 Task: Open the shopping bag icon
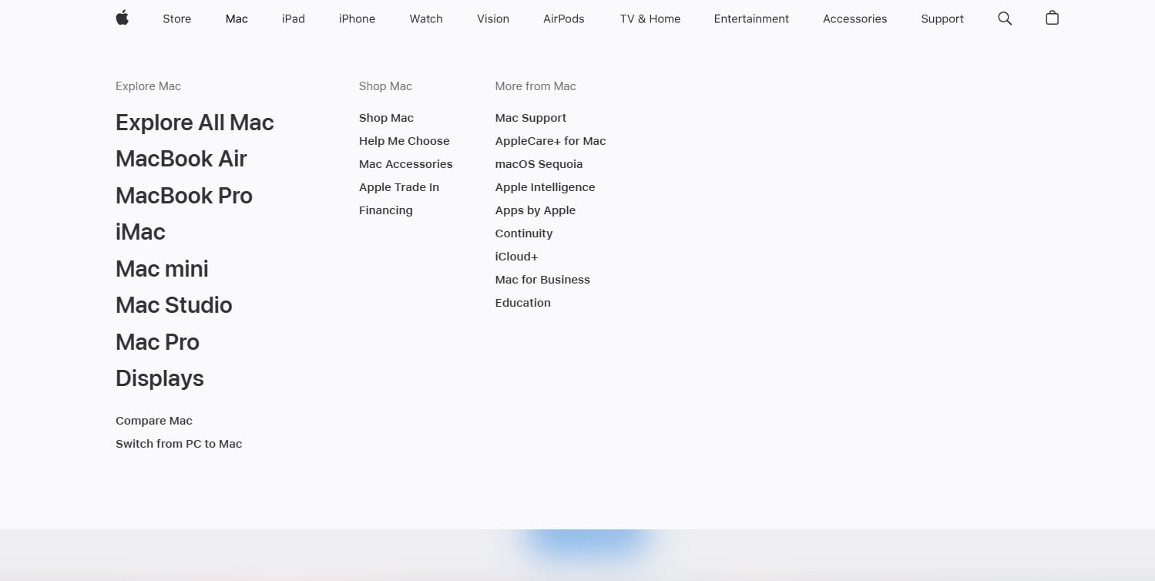[x=1052, y=18]
